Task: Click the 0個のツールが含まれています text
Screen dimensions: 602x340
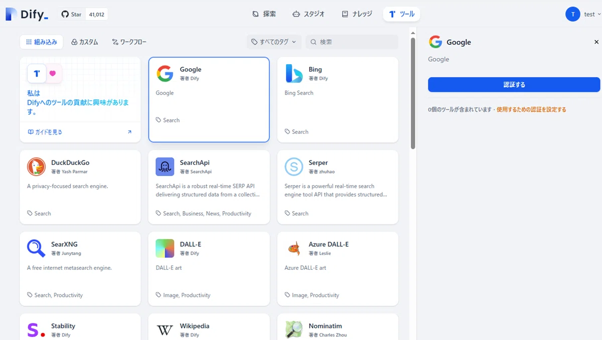Action: point(460,109)
